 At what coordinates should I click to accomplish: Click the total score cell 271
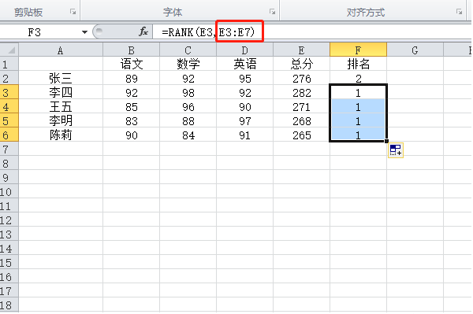click(301, 106)
